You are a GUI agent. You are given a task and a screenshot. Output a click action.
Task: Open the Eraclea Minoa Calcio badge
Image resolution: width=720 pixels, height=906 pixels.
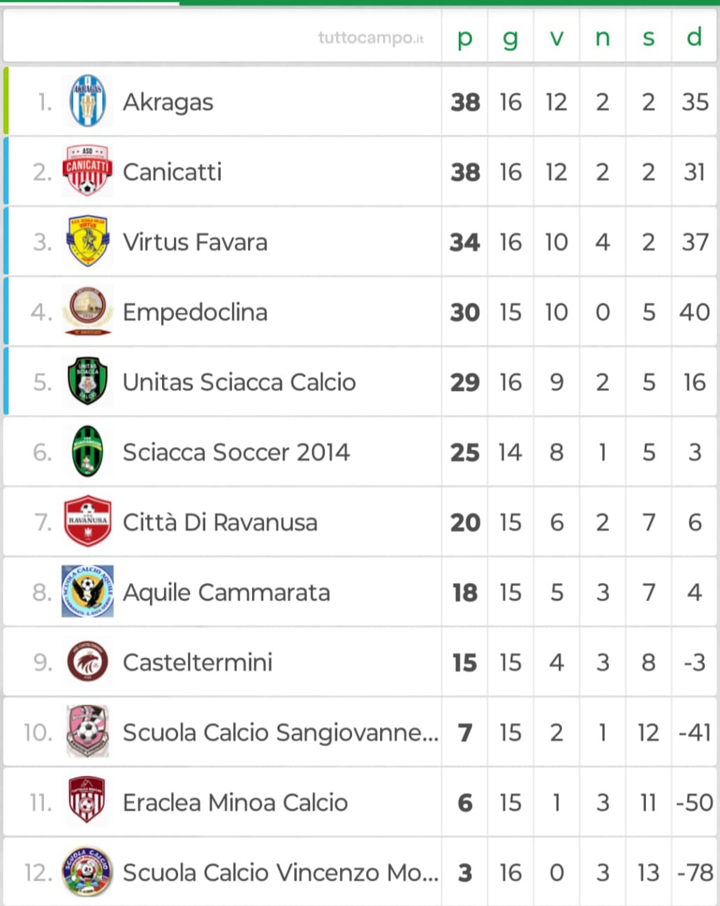tap(87, 801)
